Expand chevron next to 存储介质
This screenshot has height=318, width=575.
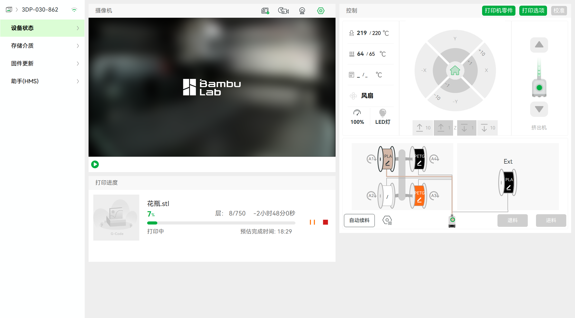click(78, 46)
